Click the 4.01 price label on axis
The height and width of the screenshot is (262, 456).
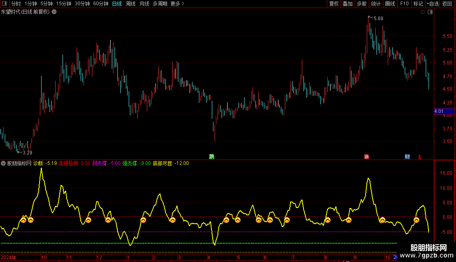coord(439,111)
